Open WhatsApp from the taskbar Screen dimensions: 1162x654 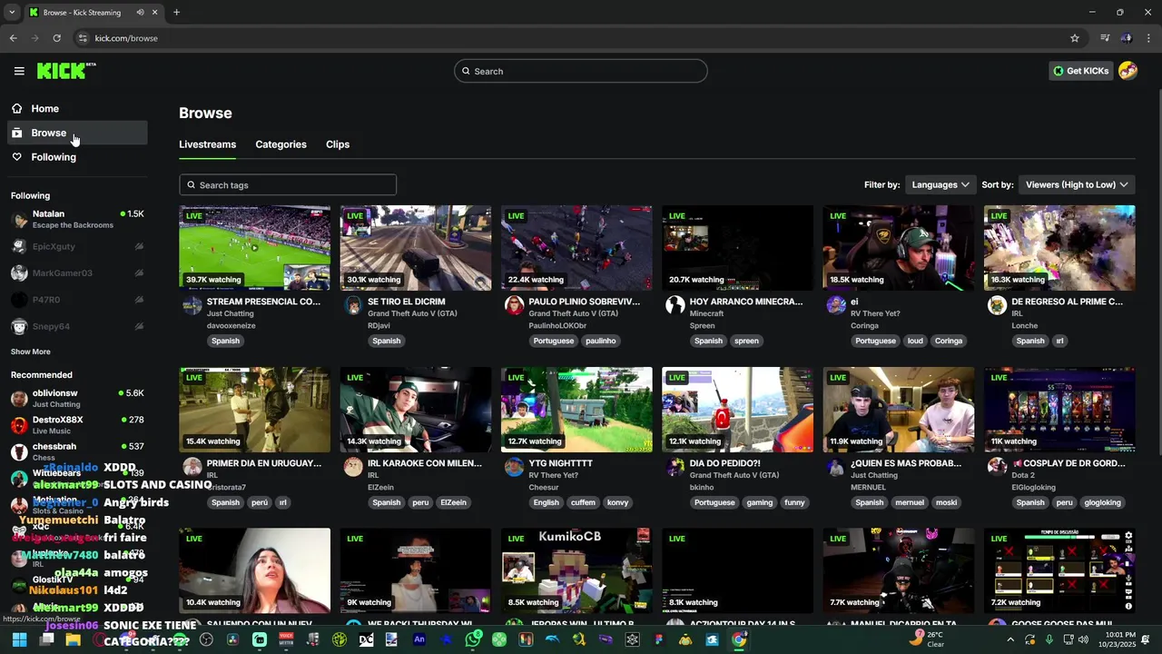pyautogui.click(x=473, y=639)
